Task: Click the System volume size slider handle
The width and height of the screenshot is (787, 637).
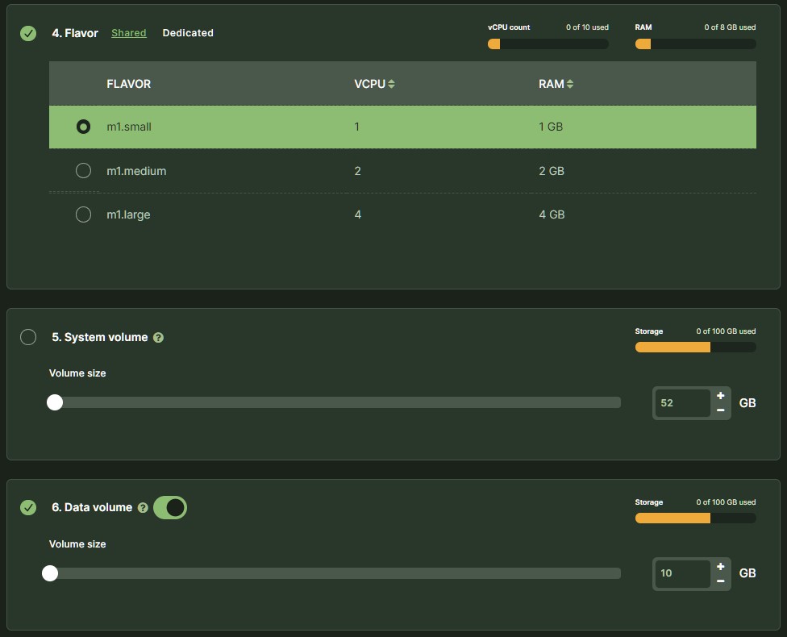Action: (x=55, y=402)
